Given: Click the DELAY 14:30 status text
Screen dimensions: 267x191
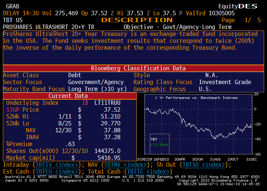Looking at the screenshot, I should coord(21,13).
